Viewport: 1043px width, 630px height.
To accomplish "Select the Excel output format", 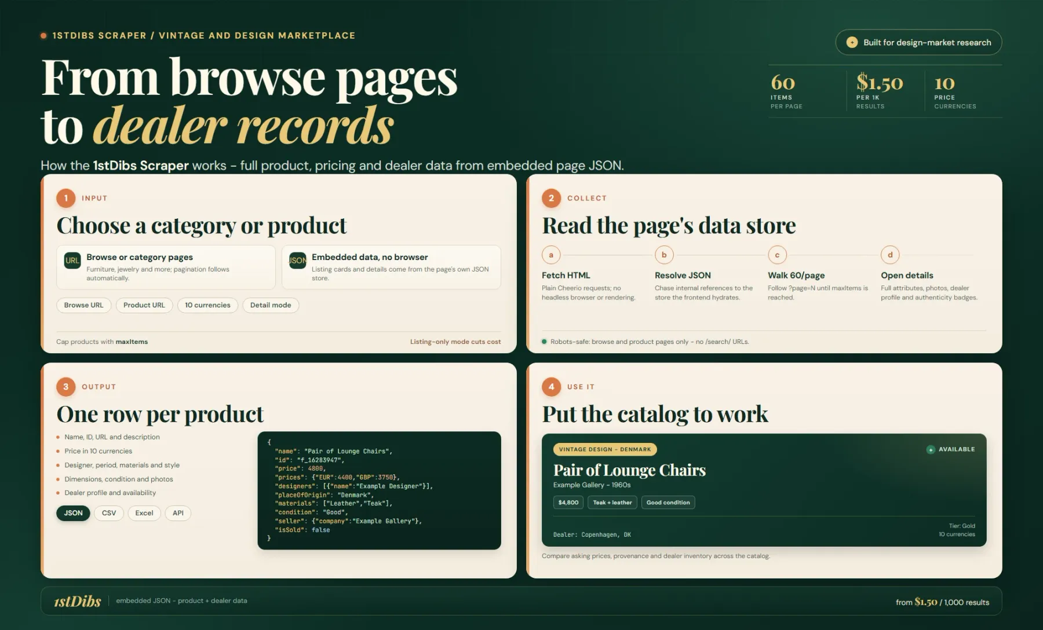I will [144, 513].
